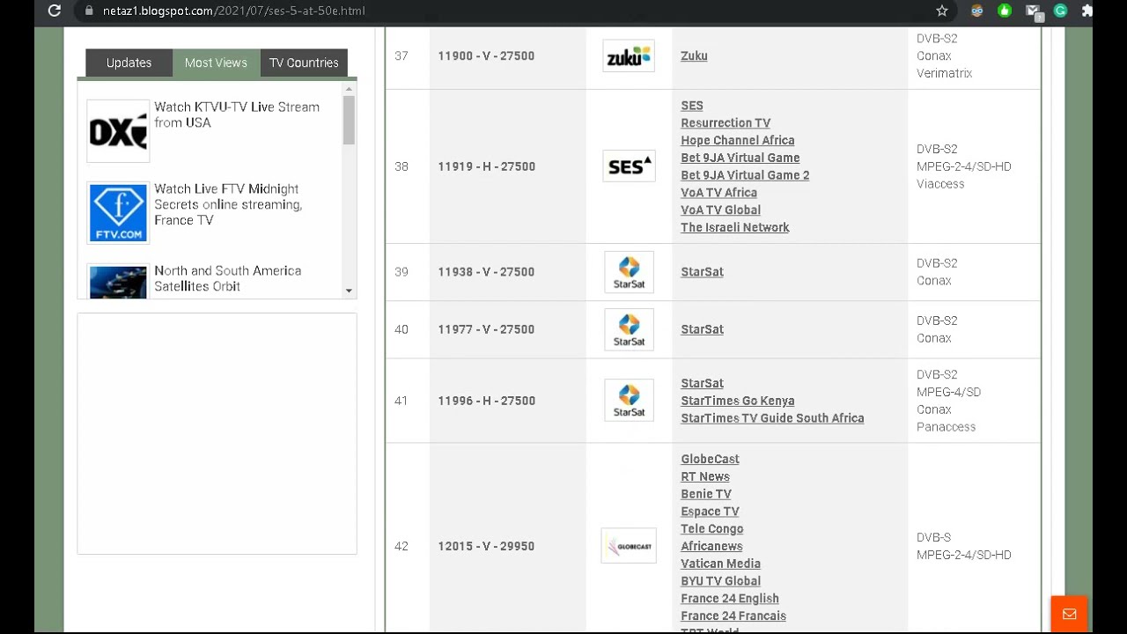Switch to the Most Views tab
1127x634 pixels.
point(216,63)
